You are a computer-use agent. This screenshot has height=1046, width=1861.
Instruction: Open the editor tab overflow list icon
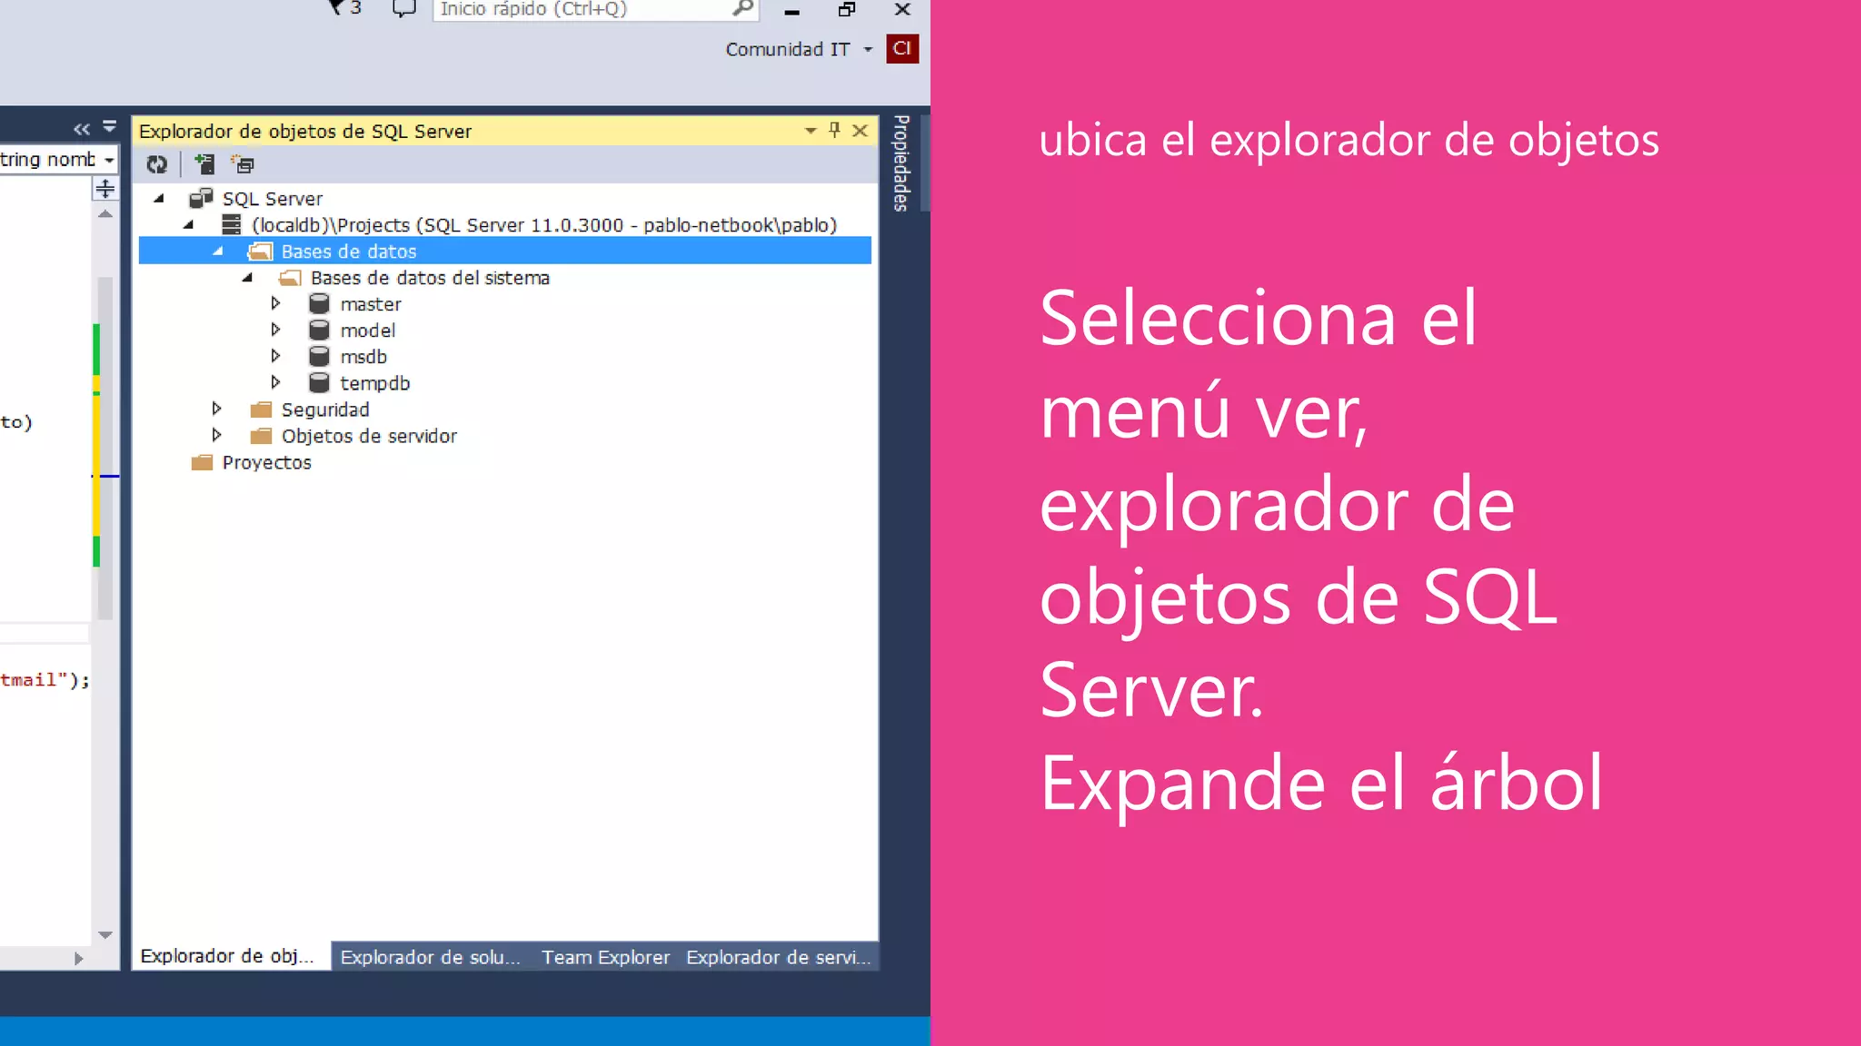[110, 127]
